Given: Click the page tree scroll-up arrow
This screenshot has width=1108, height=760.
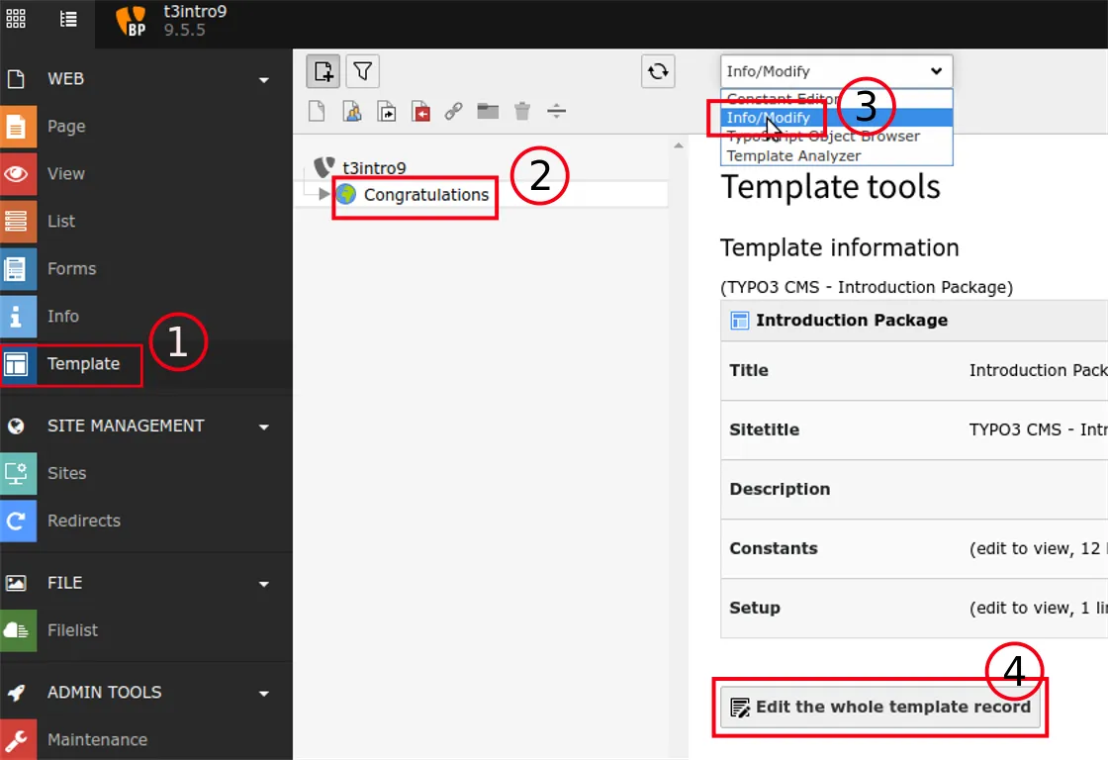Looking at the screenshot, I should pos(679,145).
